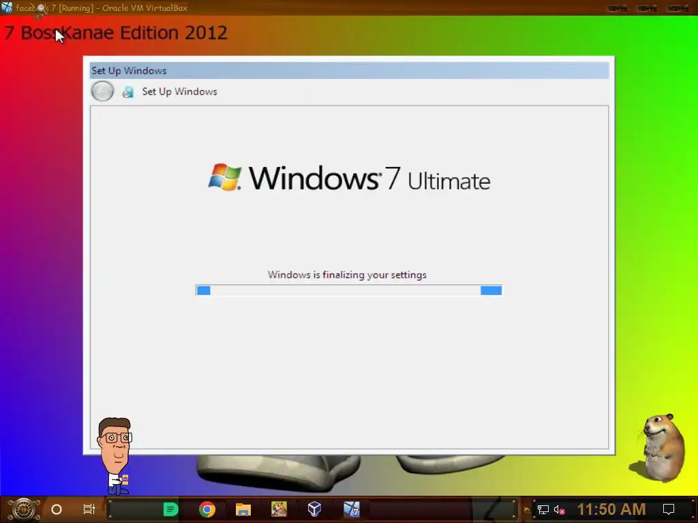Click the Cortana circle icon on taskbar

click(57, 509)
